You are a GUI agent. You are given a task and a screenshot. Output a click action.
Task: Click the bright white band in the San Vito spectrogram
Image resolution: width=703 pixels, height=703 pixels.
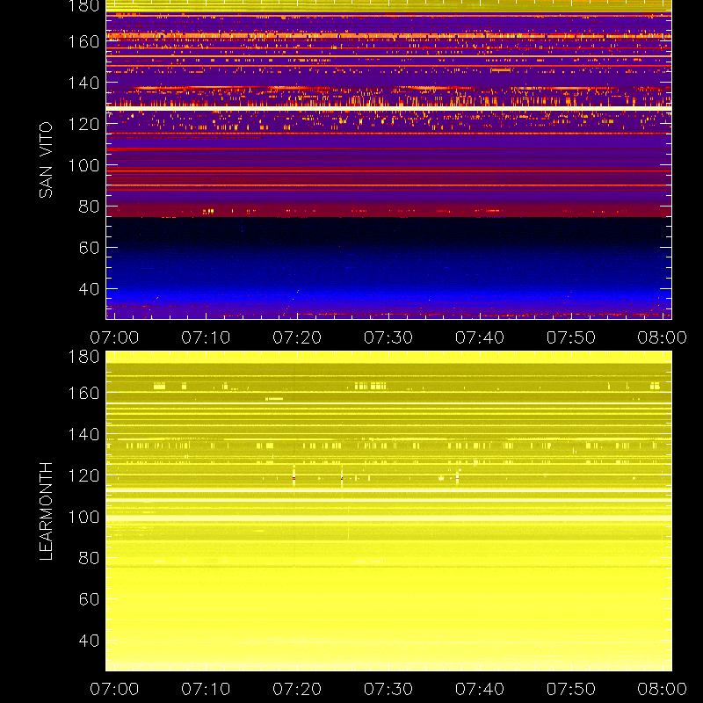pos(388,108)
